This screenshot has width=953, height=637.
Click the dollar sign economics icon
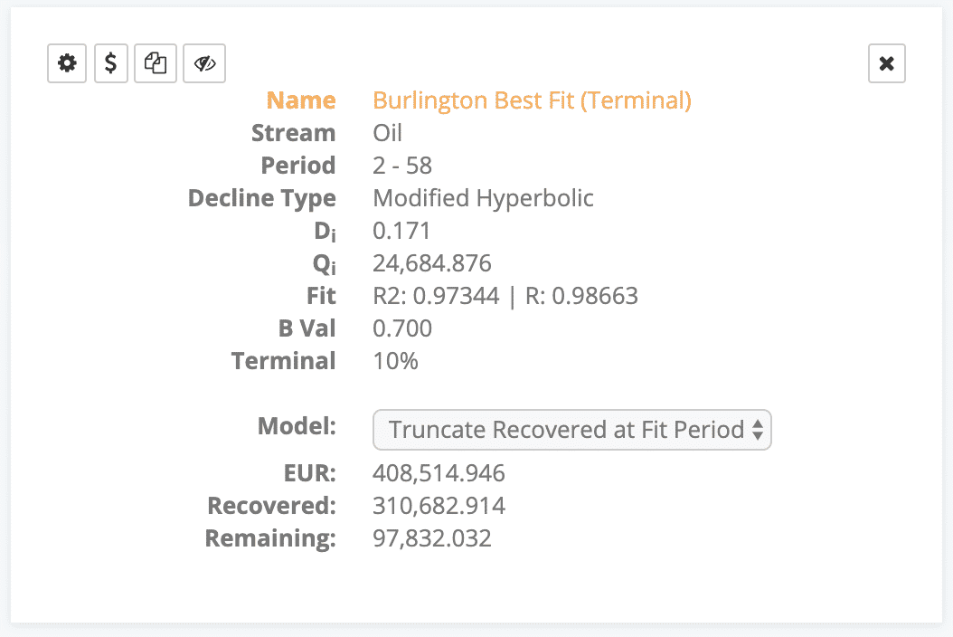[x=110, y=63]
